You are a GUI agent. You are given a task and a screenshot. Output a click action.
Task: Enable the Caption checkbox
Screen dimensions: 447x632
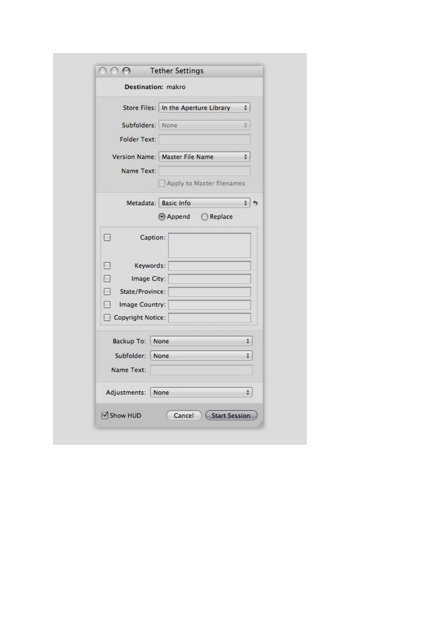[x=107, y=238]
